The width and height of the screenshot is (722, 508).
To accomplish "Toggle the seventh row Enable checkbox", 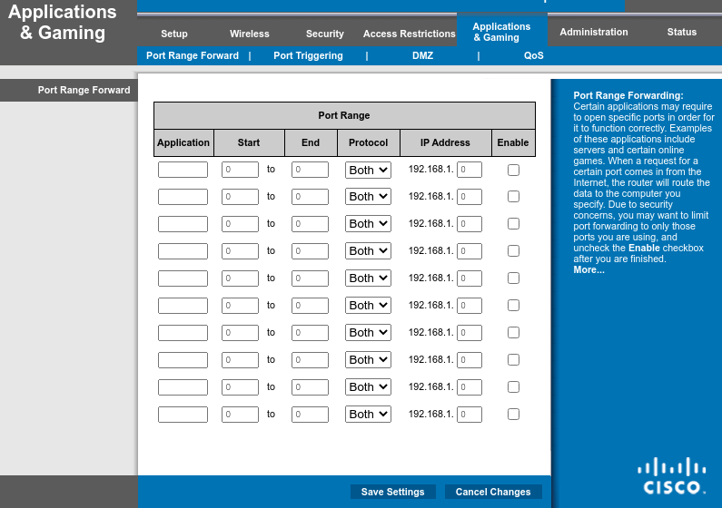I will tap(513, 332).
